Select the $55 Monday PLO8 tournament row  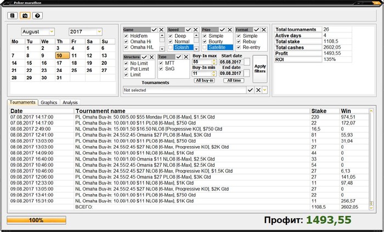coord(189,117)
